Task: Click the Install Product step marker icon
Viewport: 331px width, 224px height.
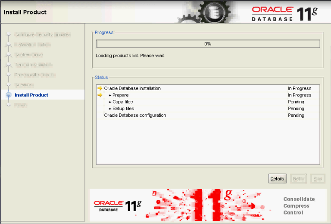Action: (9, 95)
